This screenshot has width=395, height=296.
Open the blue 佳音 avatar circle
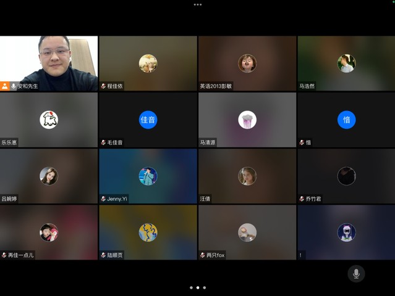pos(148,120)
